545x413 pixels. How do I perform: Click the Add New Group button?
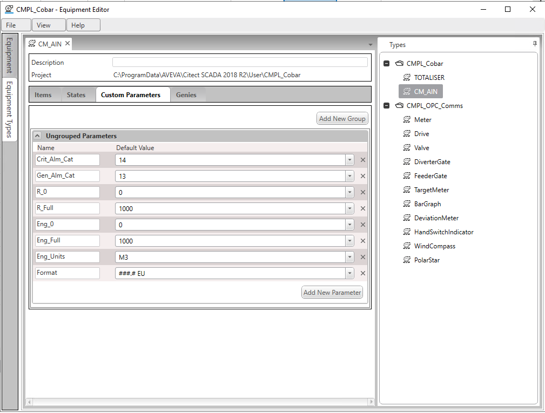click(342, 118)
